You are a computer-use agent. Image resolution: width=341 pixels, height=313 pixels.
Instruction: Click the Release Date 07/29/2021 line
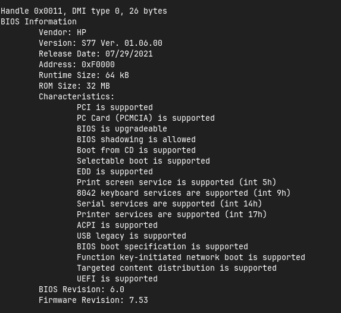tap(96, 54)
